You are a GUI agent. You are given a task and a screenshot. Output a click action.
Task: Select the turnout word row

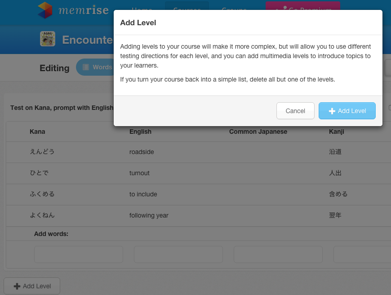199,173
